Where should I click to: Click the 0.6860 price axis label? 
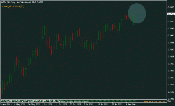tap(171, 7)
